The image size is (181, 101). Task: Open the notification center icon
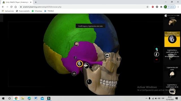pos(176,98)
